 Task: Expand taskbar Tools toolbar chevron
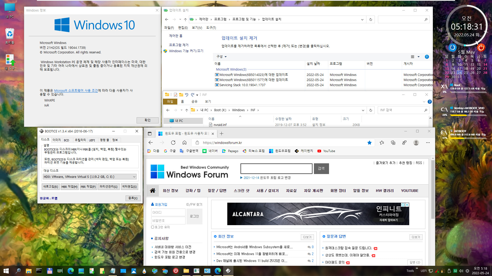(417, 268)
